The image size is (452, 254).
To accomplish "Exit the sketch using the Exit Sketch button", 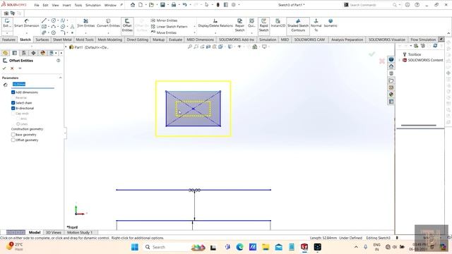I will click(x=7, y=23).
